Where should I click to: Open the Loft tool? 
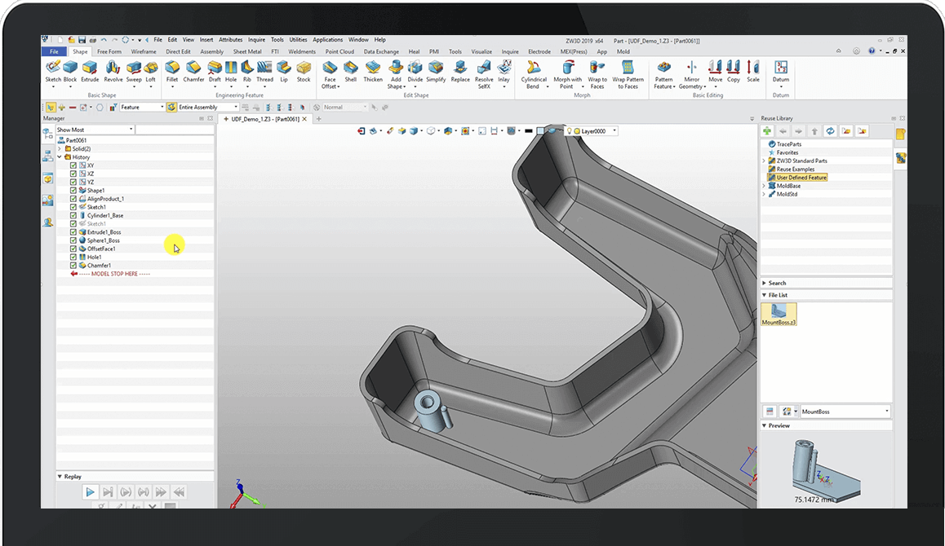click(151, 72)
